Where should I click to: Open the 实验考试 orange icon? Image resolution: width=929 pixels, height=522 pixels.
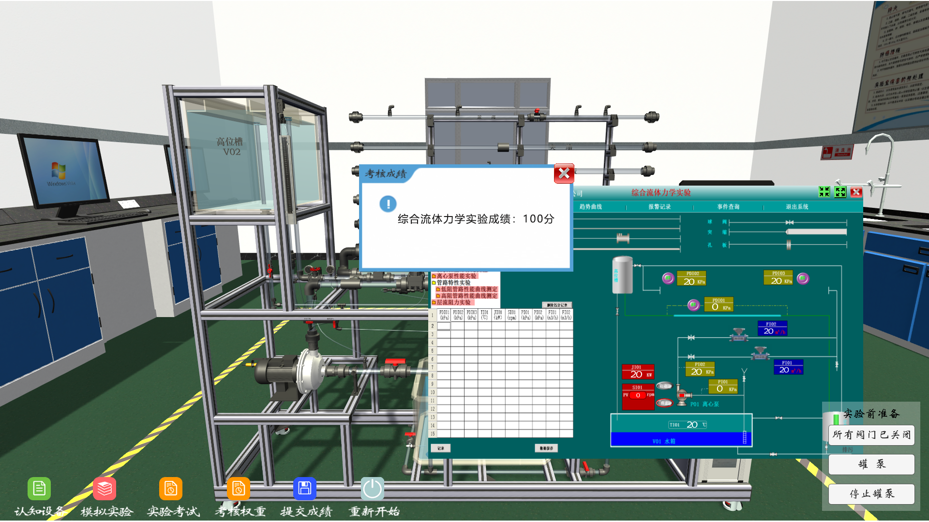171,489
